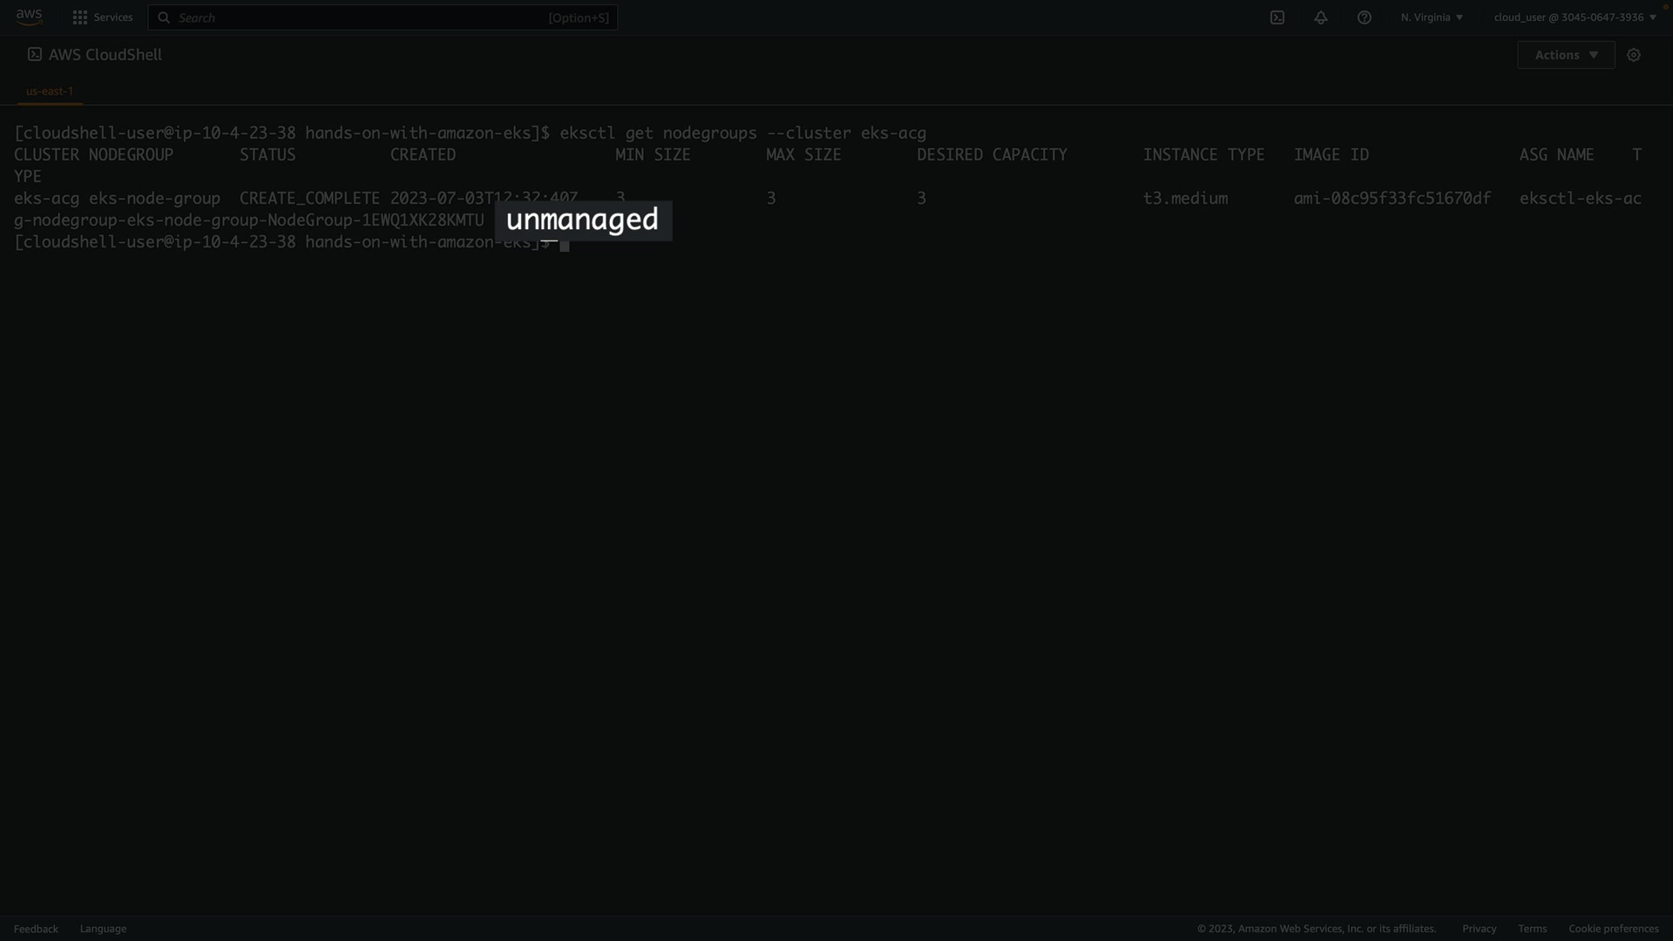Open the Privacy link
Viewport: 1673px width, 941px height.
pos(1479,929)
